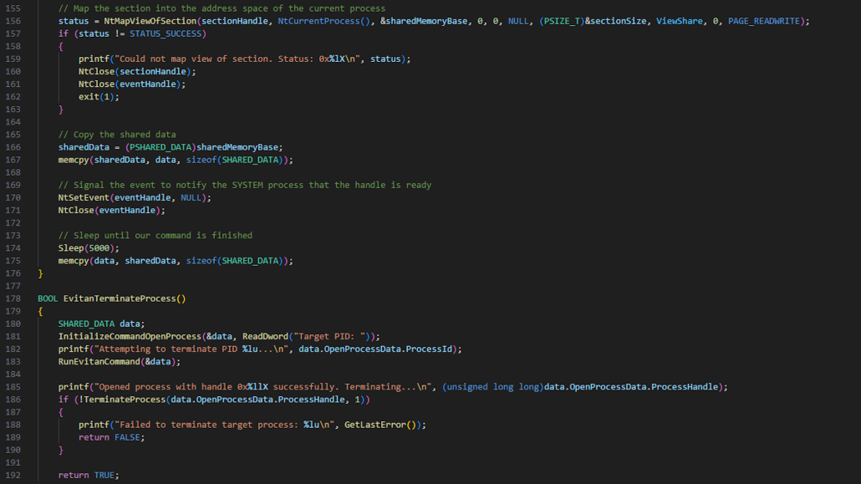Viewport: 861px width, 484px height.
Task: Click the BOOL return type keyword
Action: coord(48,298)
